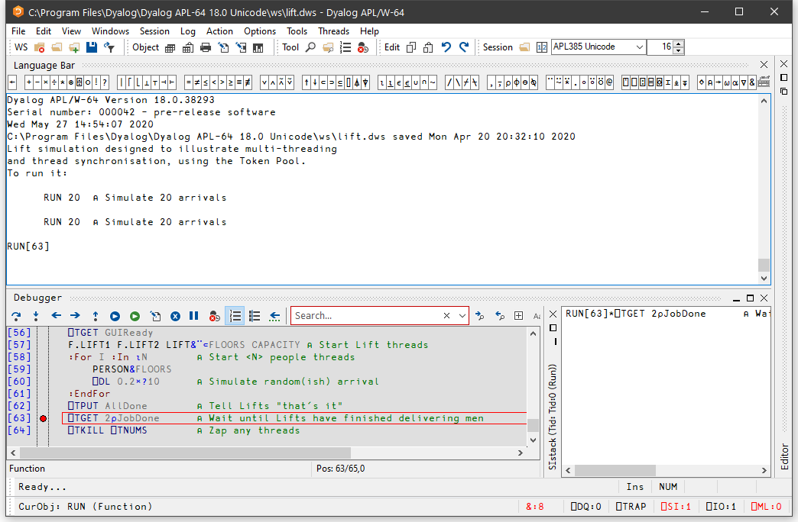Click the Pause threads icon in debugger
Image resolution: width=798 pixels, height=522 pixels.
[x=194, y=315]
